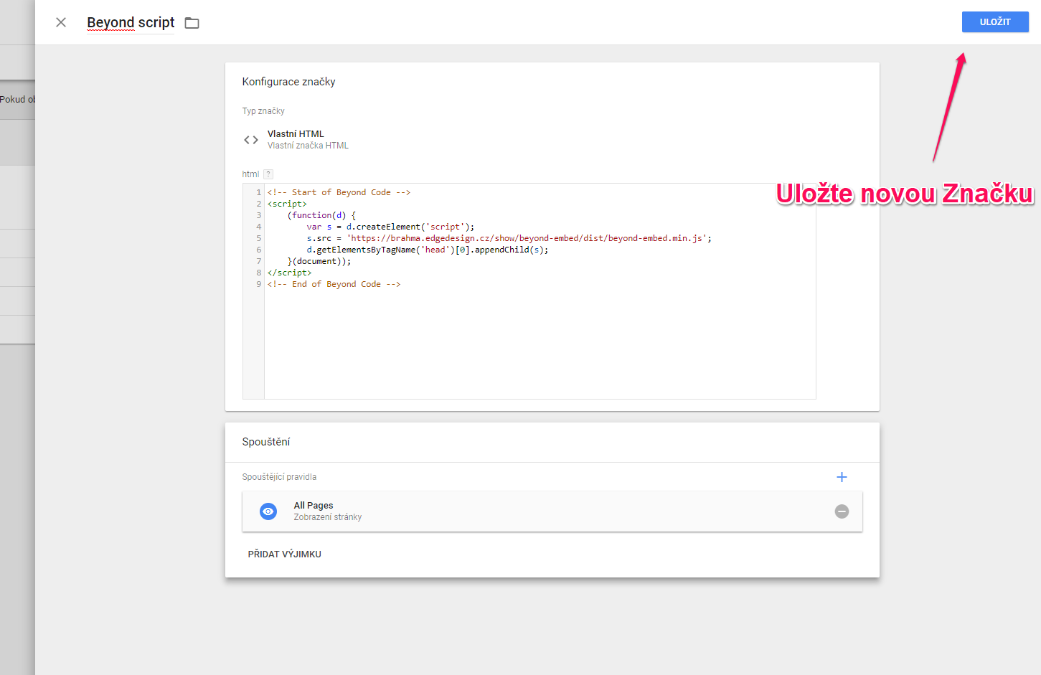Image resolution: width=1041 pixels, height=675 pixels.
Task: Click the Zobrazení stránky trigger subtitle
Action: [x=328, y=517]
